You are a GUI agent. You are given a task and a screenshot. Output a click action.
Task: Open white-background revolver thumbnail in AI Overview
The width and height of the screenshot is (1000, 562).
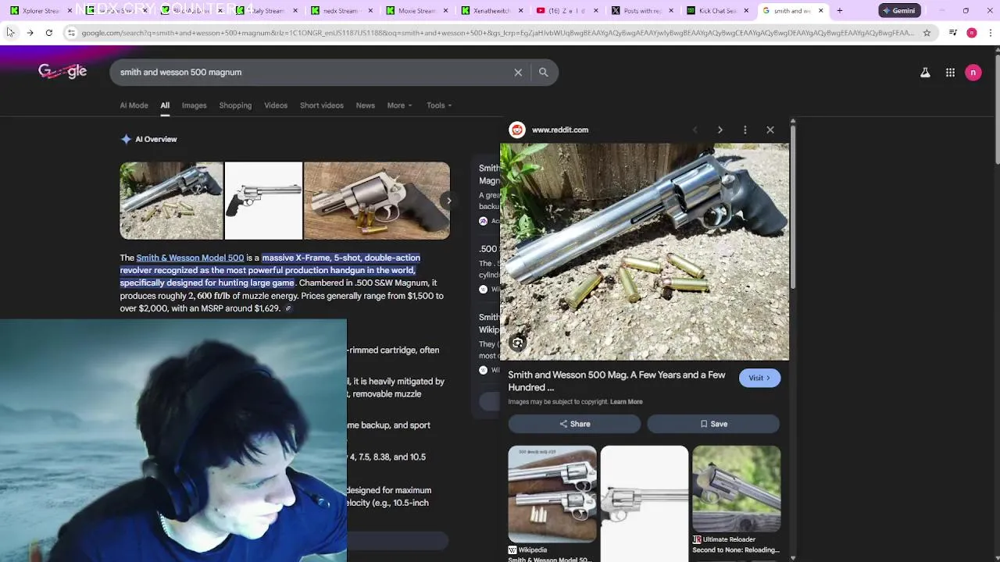[263, 201]
